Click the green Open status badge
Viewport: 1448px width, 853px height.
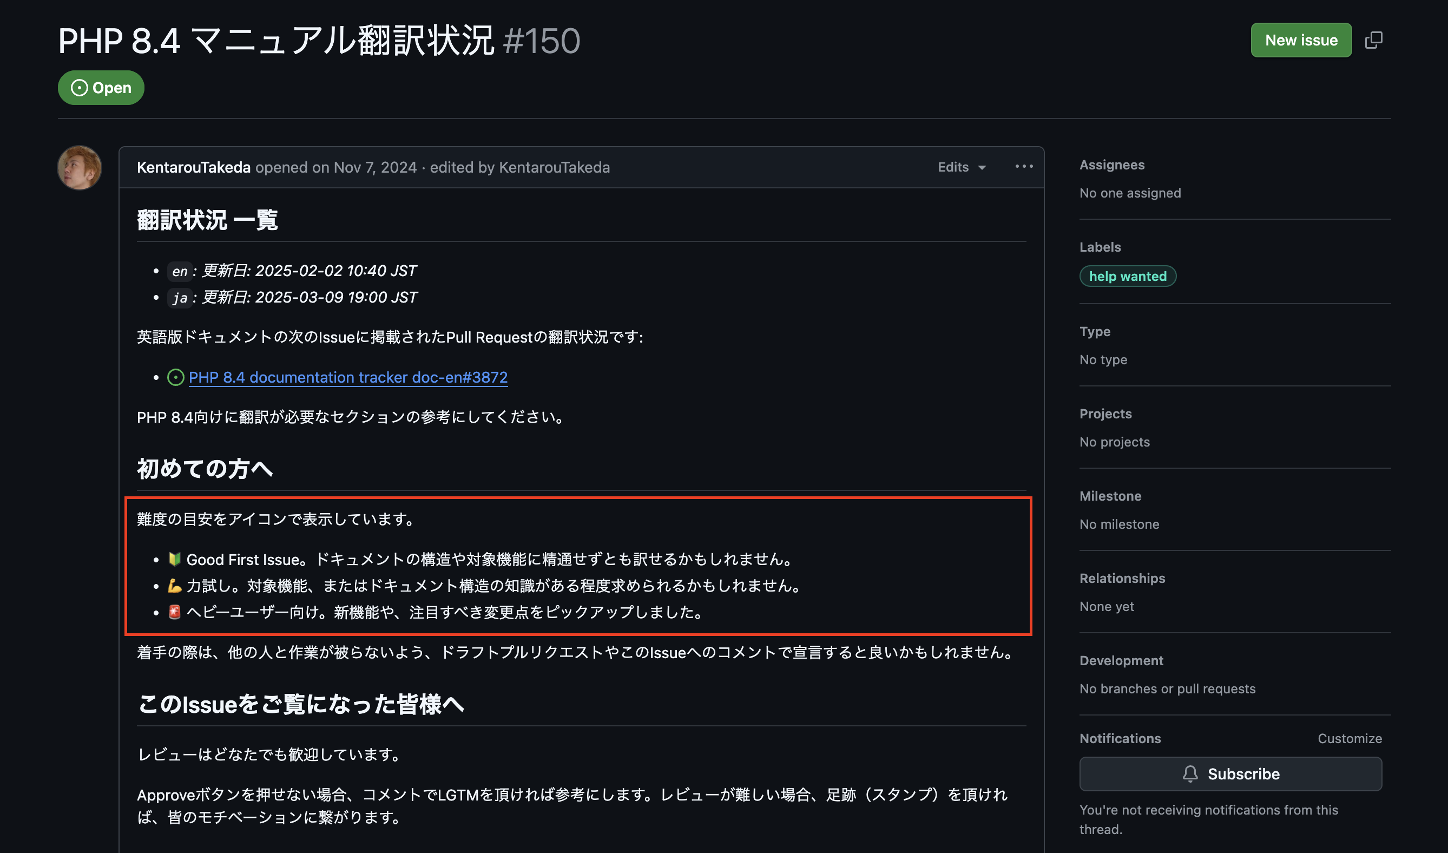(101, 88)
